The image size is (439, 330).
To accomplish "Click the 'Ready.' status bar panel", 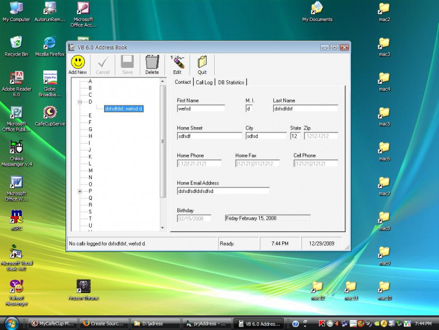I will pyautogui.click(x=238, y=243).
